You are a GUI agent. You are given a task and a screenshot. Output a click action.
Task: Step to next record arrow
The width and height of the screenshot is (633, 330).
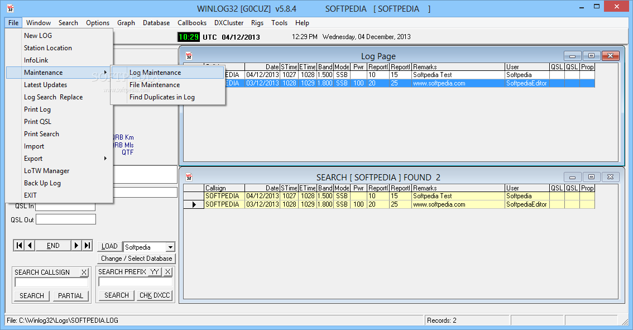tap(76, 245)
